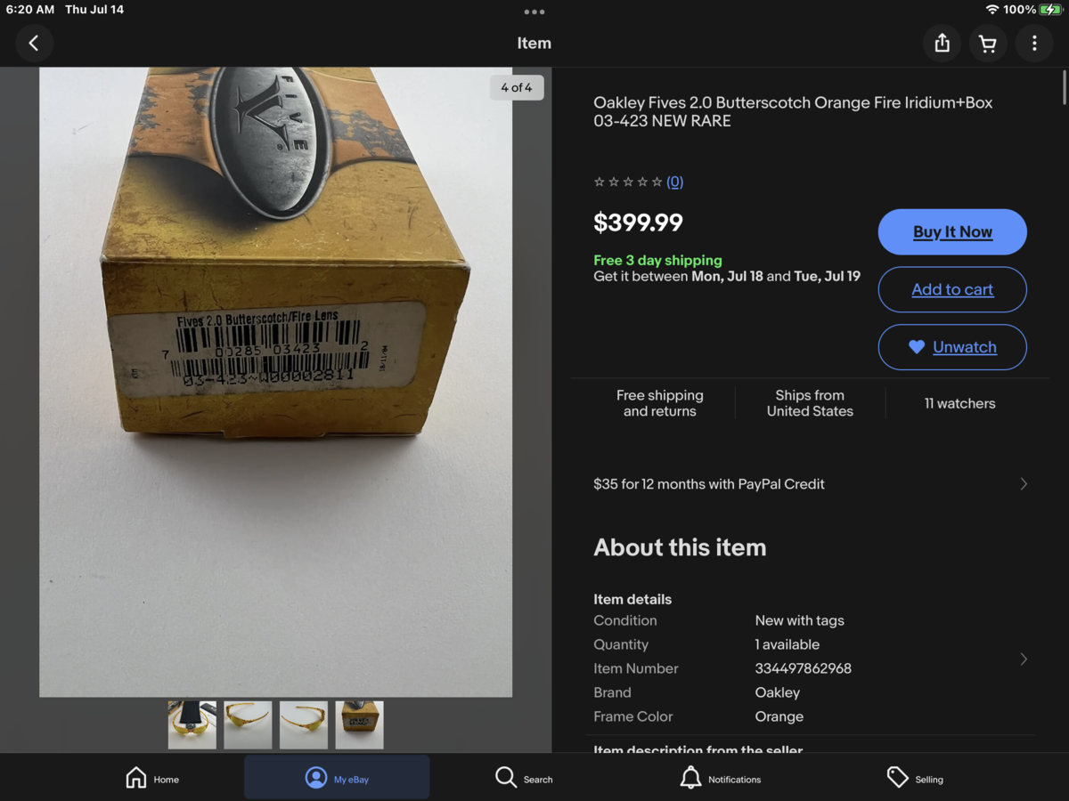This screenshot has width=1069, height=801.
Task: Open the three-dot more options menu
Action: [x=1034, y=43]
